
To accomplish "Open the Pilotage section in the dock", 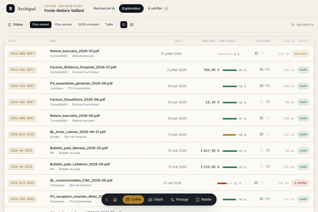I will click(179, 200).
